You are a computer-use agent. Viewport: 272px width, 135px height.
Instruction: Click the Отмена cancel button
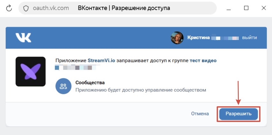click(x=200, y=114)
